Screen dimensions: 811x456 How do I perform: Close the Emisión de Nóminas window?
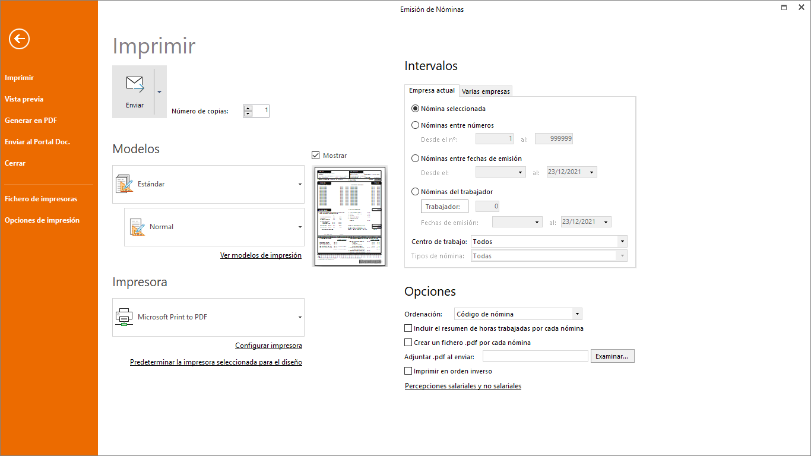[801, 7]
